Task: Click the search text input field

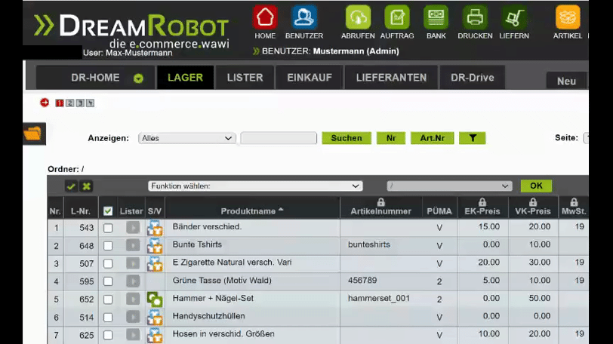Action: (279, 138)
